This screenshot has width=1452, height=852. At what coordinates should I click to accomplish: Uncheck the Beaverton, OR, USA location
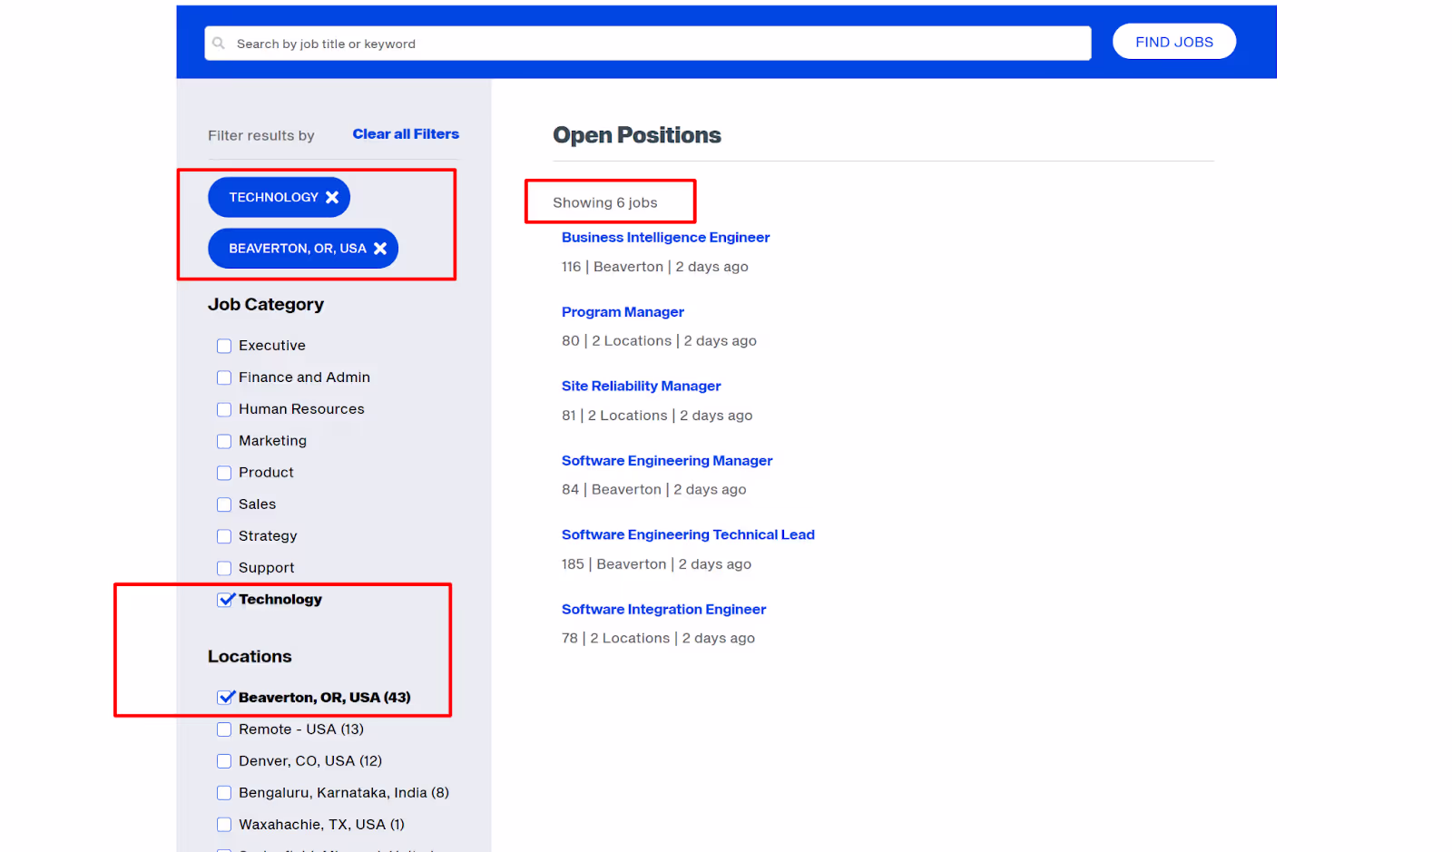(225, 697)
